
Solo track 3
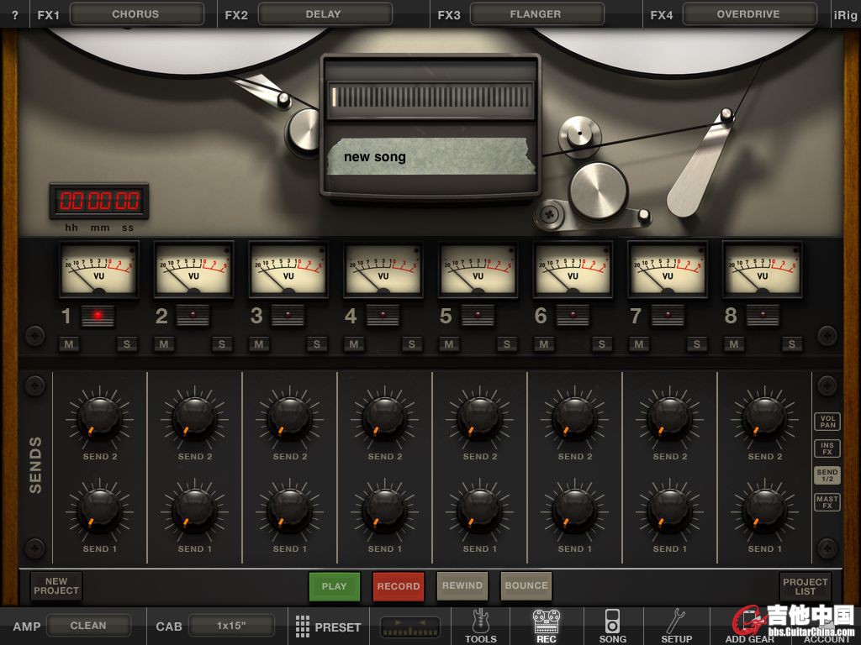click(x=317, y=344)
